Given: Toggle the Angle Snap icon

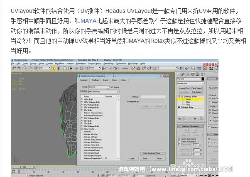Looking at the screenshot, I should tap(138, 69).
